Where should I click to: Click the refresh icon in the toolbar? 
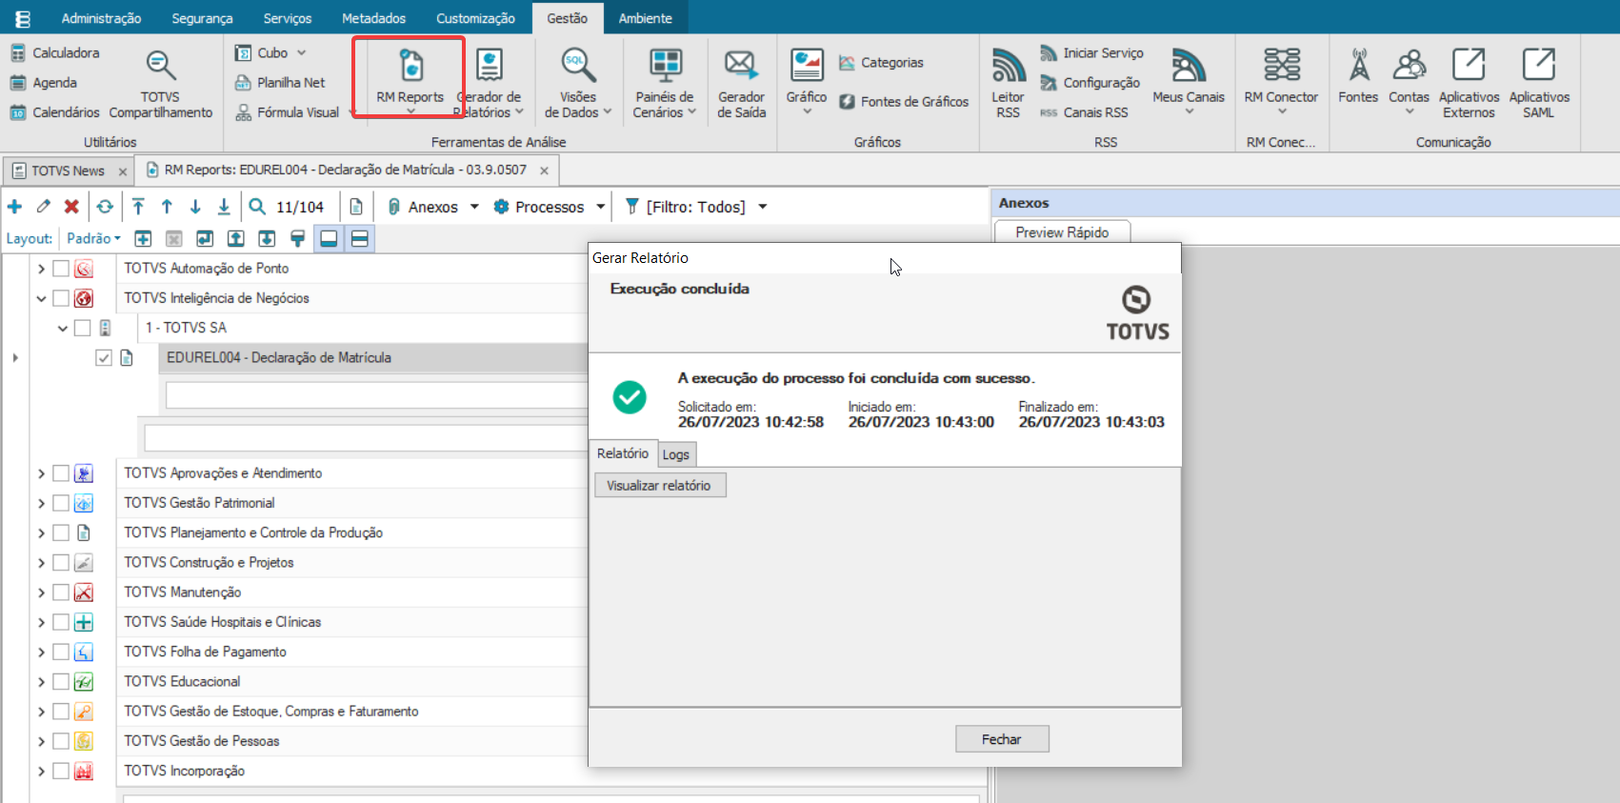(105, 207)
